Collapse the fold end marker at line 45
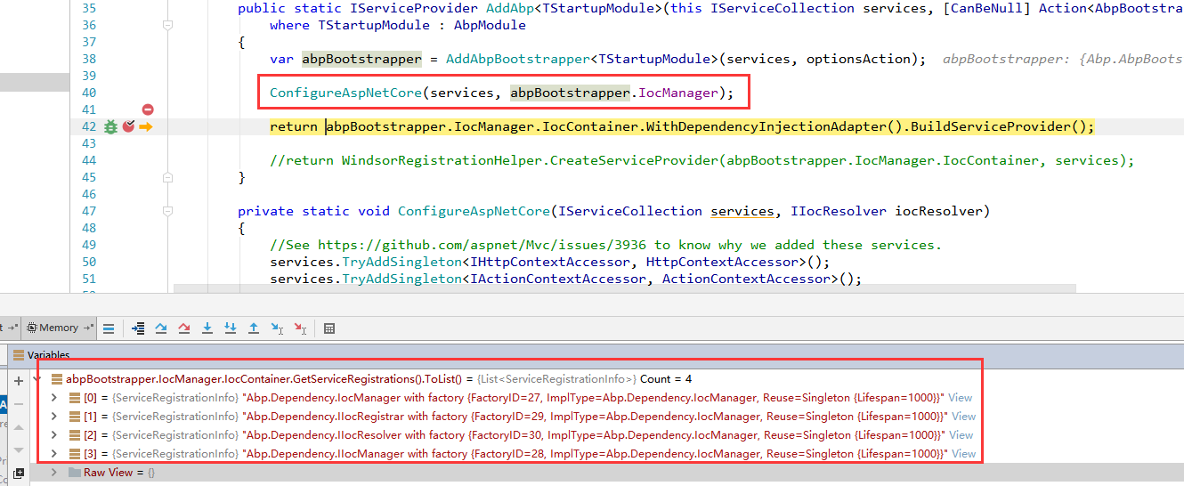 click(x=167, y=178)
